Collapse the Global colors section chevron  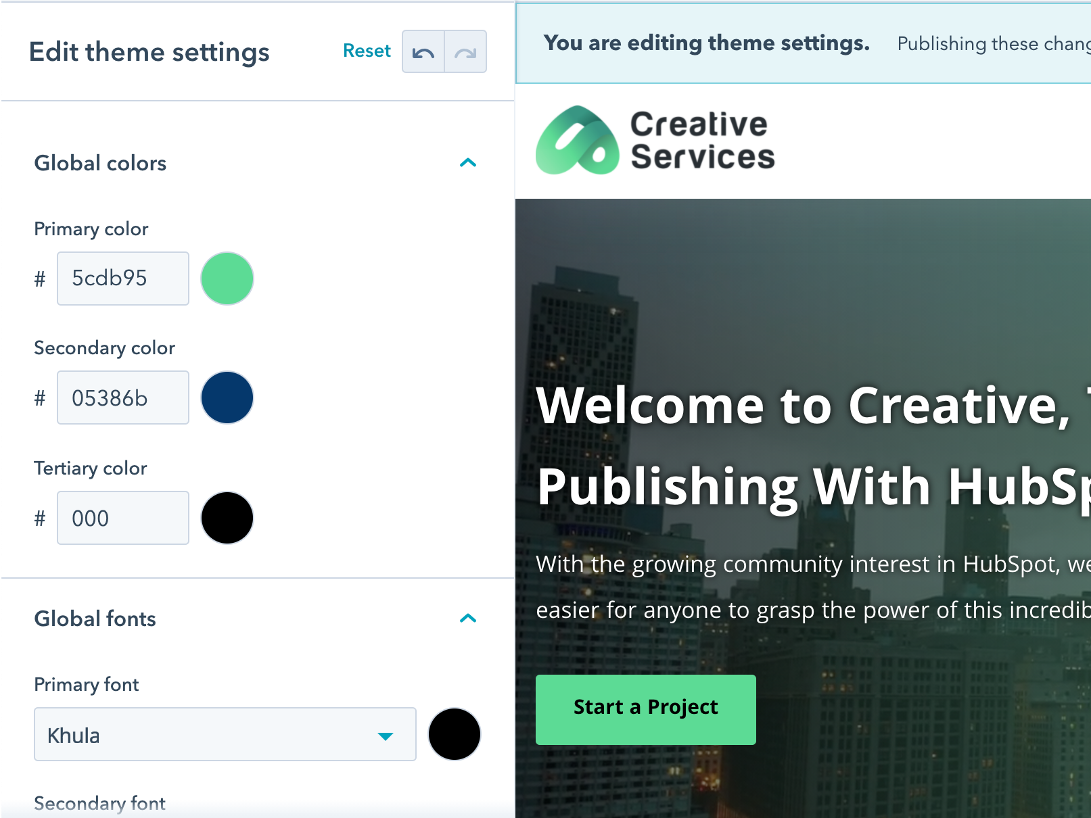click(x=467, y=163)
